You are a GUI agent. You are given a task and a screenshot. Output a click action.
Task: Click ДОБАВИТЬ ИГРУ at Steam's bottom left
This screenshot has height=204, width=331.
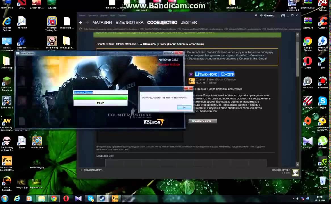[91, 170]
